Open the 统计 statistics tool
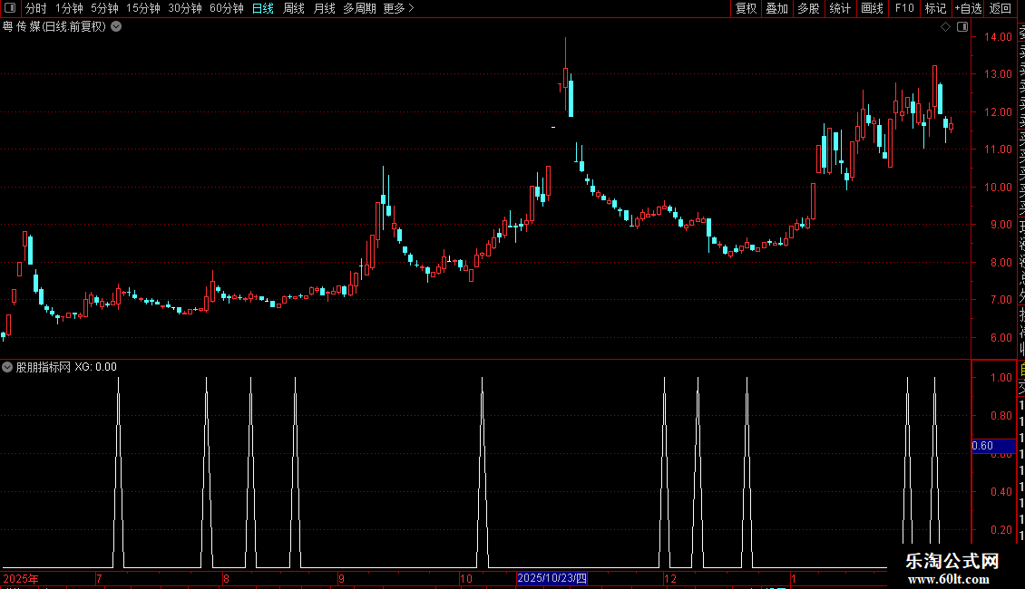 [x=840, y=8]
